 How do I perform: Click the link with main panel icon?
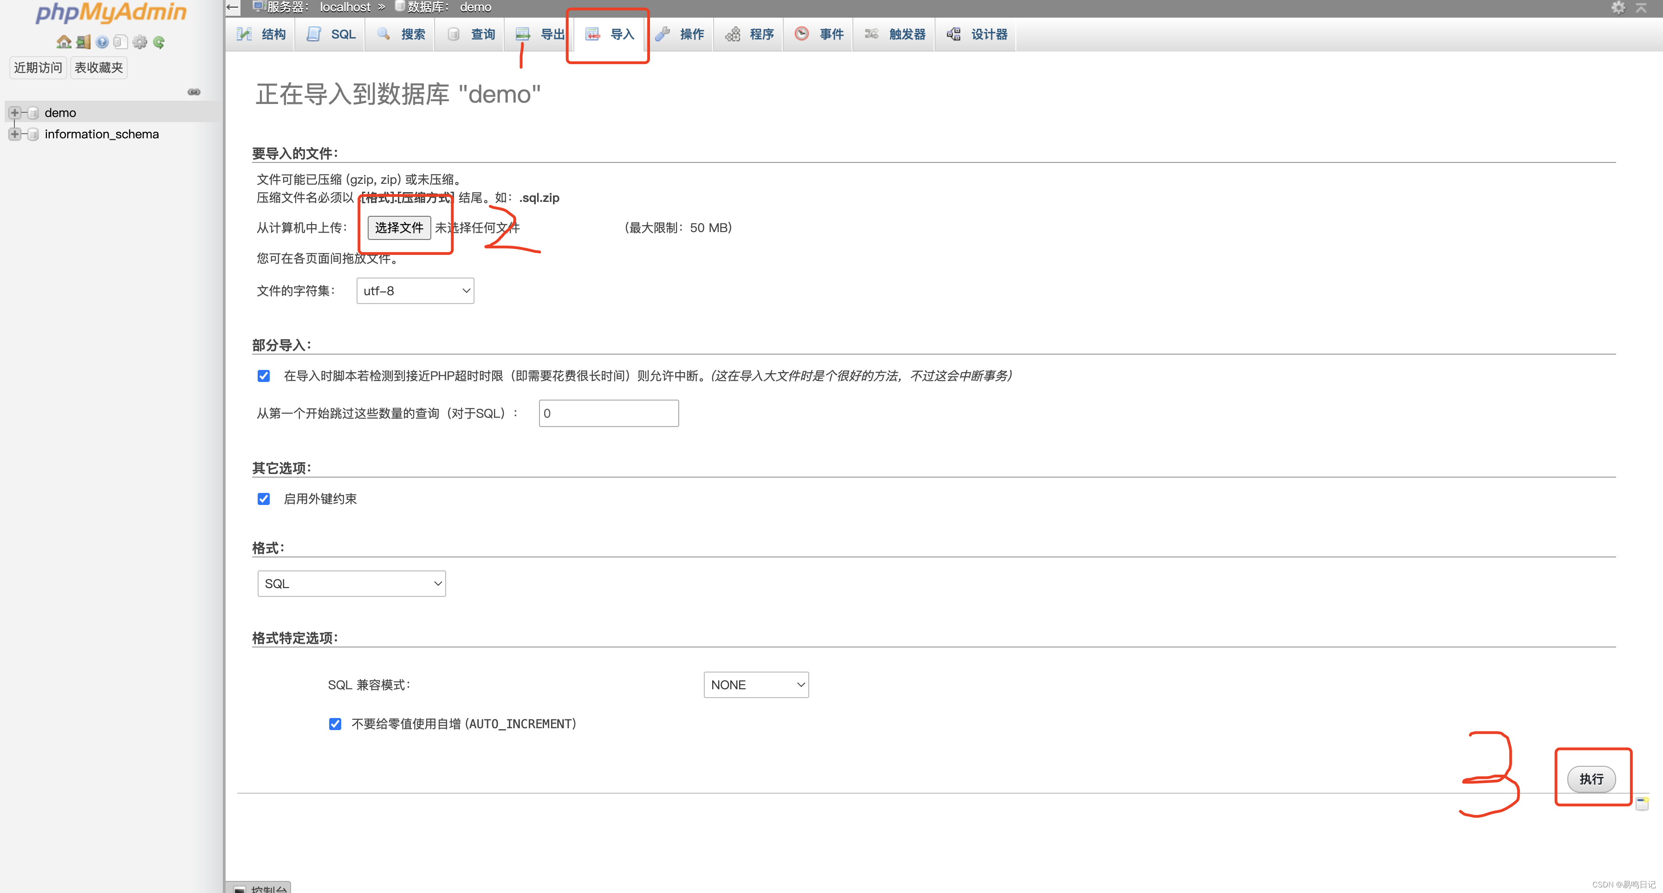pos(194,91)
